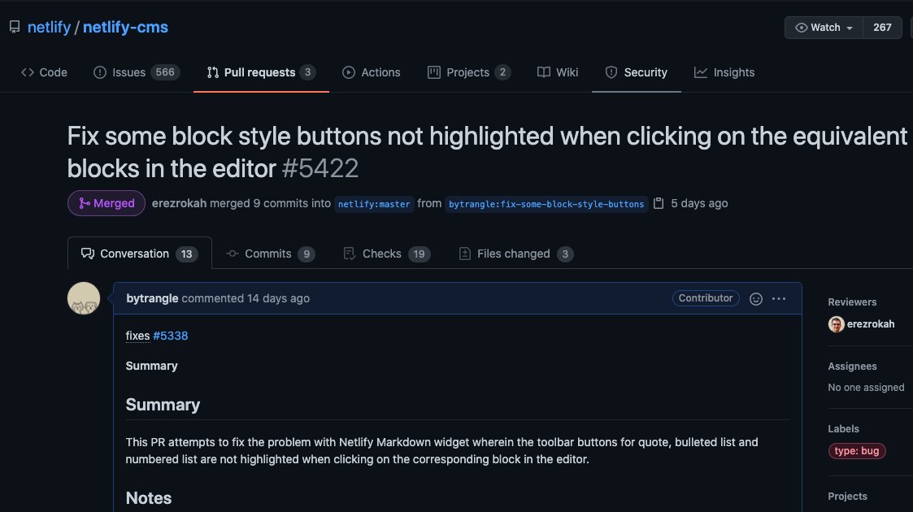This screenshot has height=512, width=913.
Task: Click the '5 days ago' merge timestamp
Action: pos(699,203)
